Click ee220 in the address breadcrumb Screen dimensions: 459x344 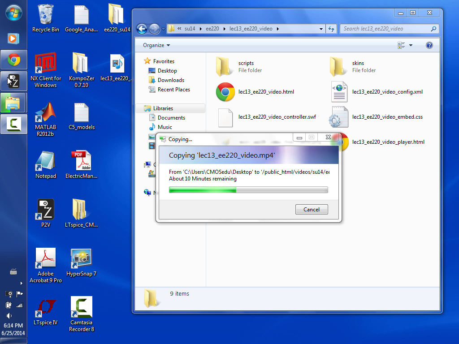point(212,29)
